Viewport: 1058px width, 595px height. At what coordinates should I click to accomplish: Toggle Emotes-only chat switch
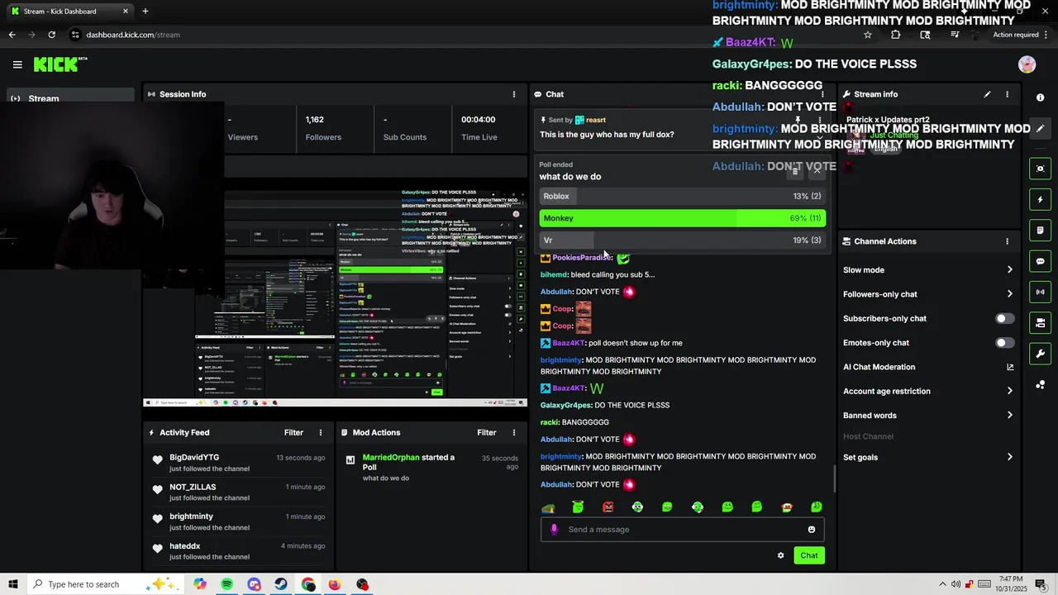(x=1004, y=342)
